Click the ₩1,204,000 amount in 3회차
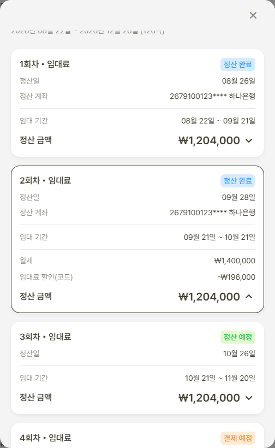The width and height of the screenshot is (275, 448). coord(209,398)
